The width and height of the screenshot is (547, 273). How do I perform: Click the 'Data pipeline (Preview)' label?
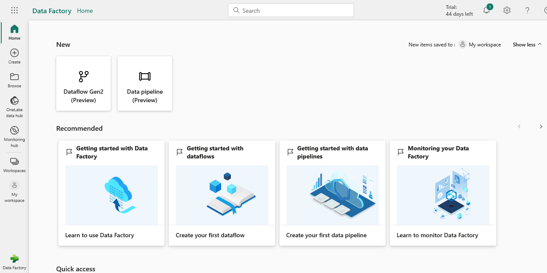coord(145,96)
